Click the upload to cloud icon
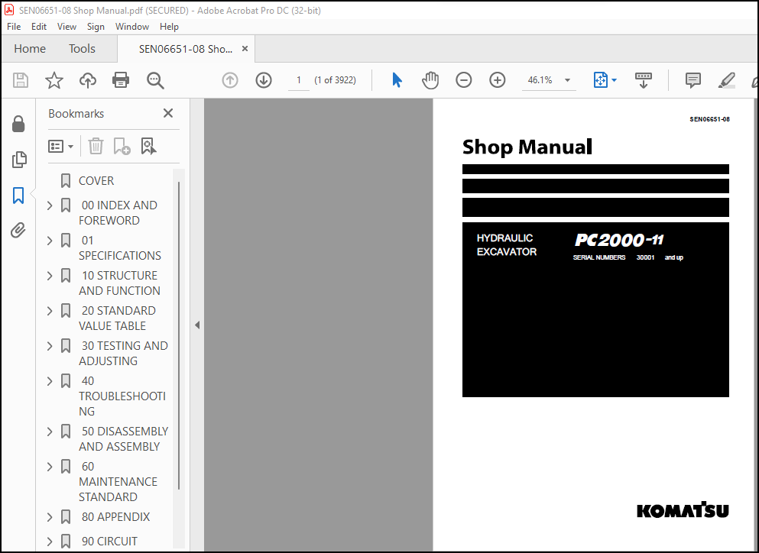759x553 pixels. coord(88,80)
